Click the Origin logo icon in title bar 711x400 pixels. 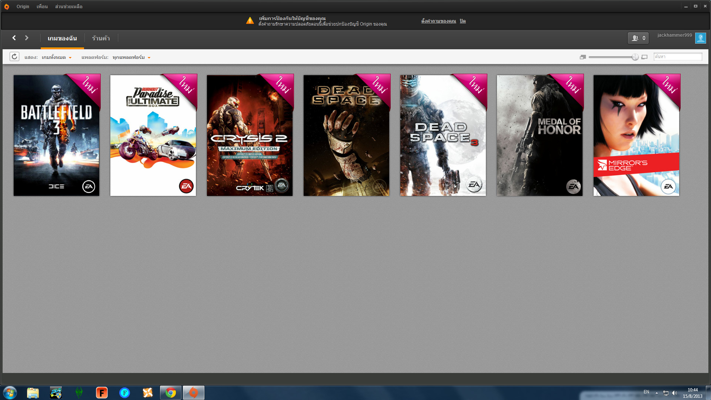(7, 7)
